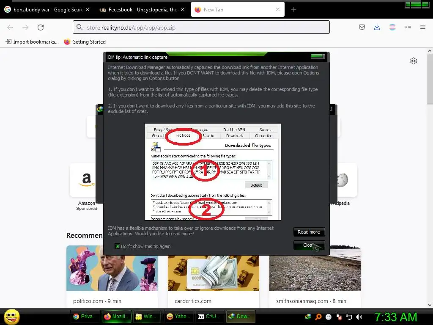
Task: Click the grey face tray icon
Action: click(x=328, y=317)
